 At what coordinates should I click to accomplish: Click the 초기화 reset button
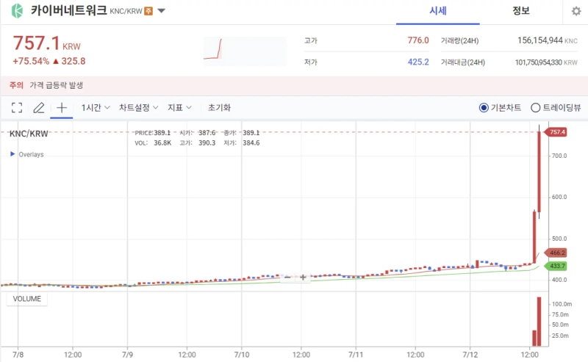219,107
